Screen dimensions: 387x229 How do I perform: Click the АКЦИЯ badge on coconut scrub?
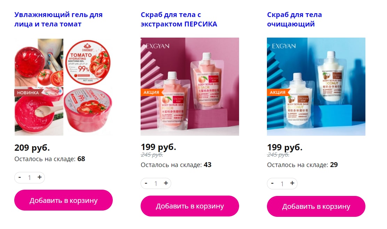[278, 92]
